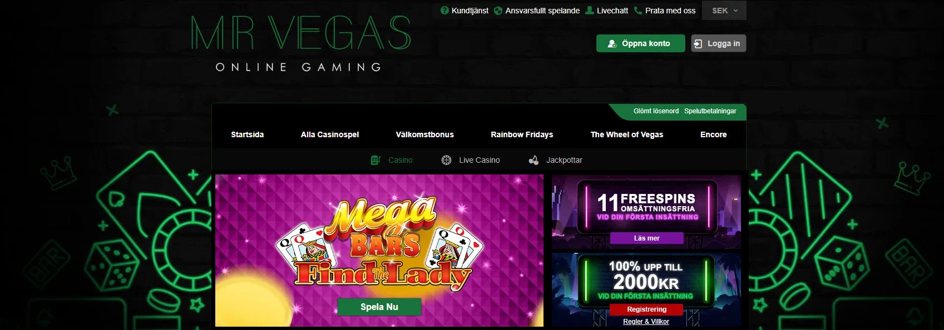The image size is (944, 330).
Task: Open the Spelutbetalningar link
Action: click(710, 111)
